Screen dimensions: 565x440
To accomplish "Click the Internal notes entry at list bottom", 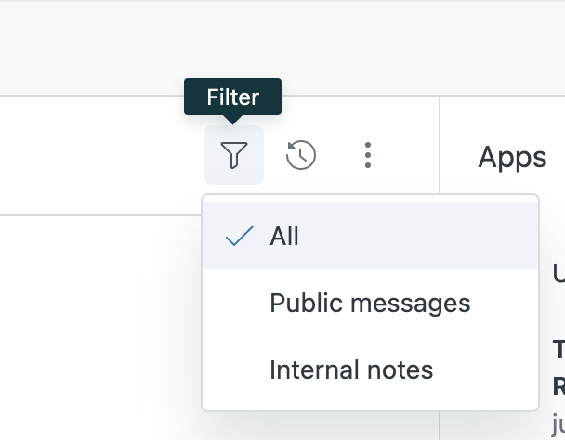I will pos(351,370).
